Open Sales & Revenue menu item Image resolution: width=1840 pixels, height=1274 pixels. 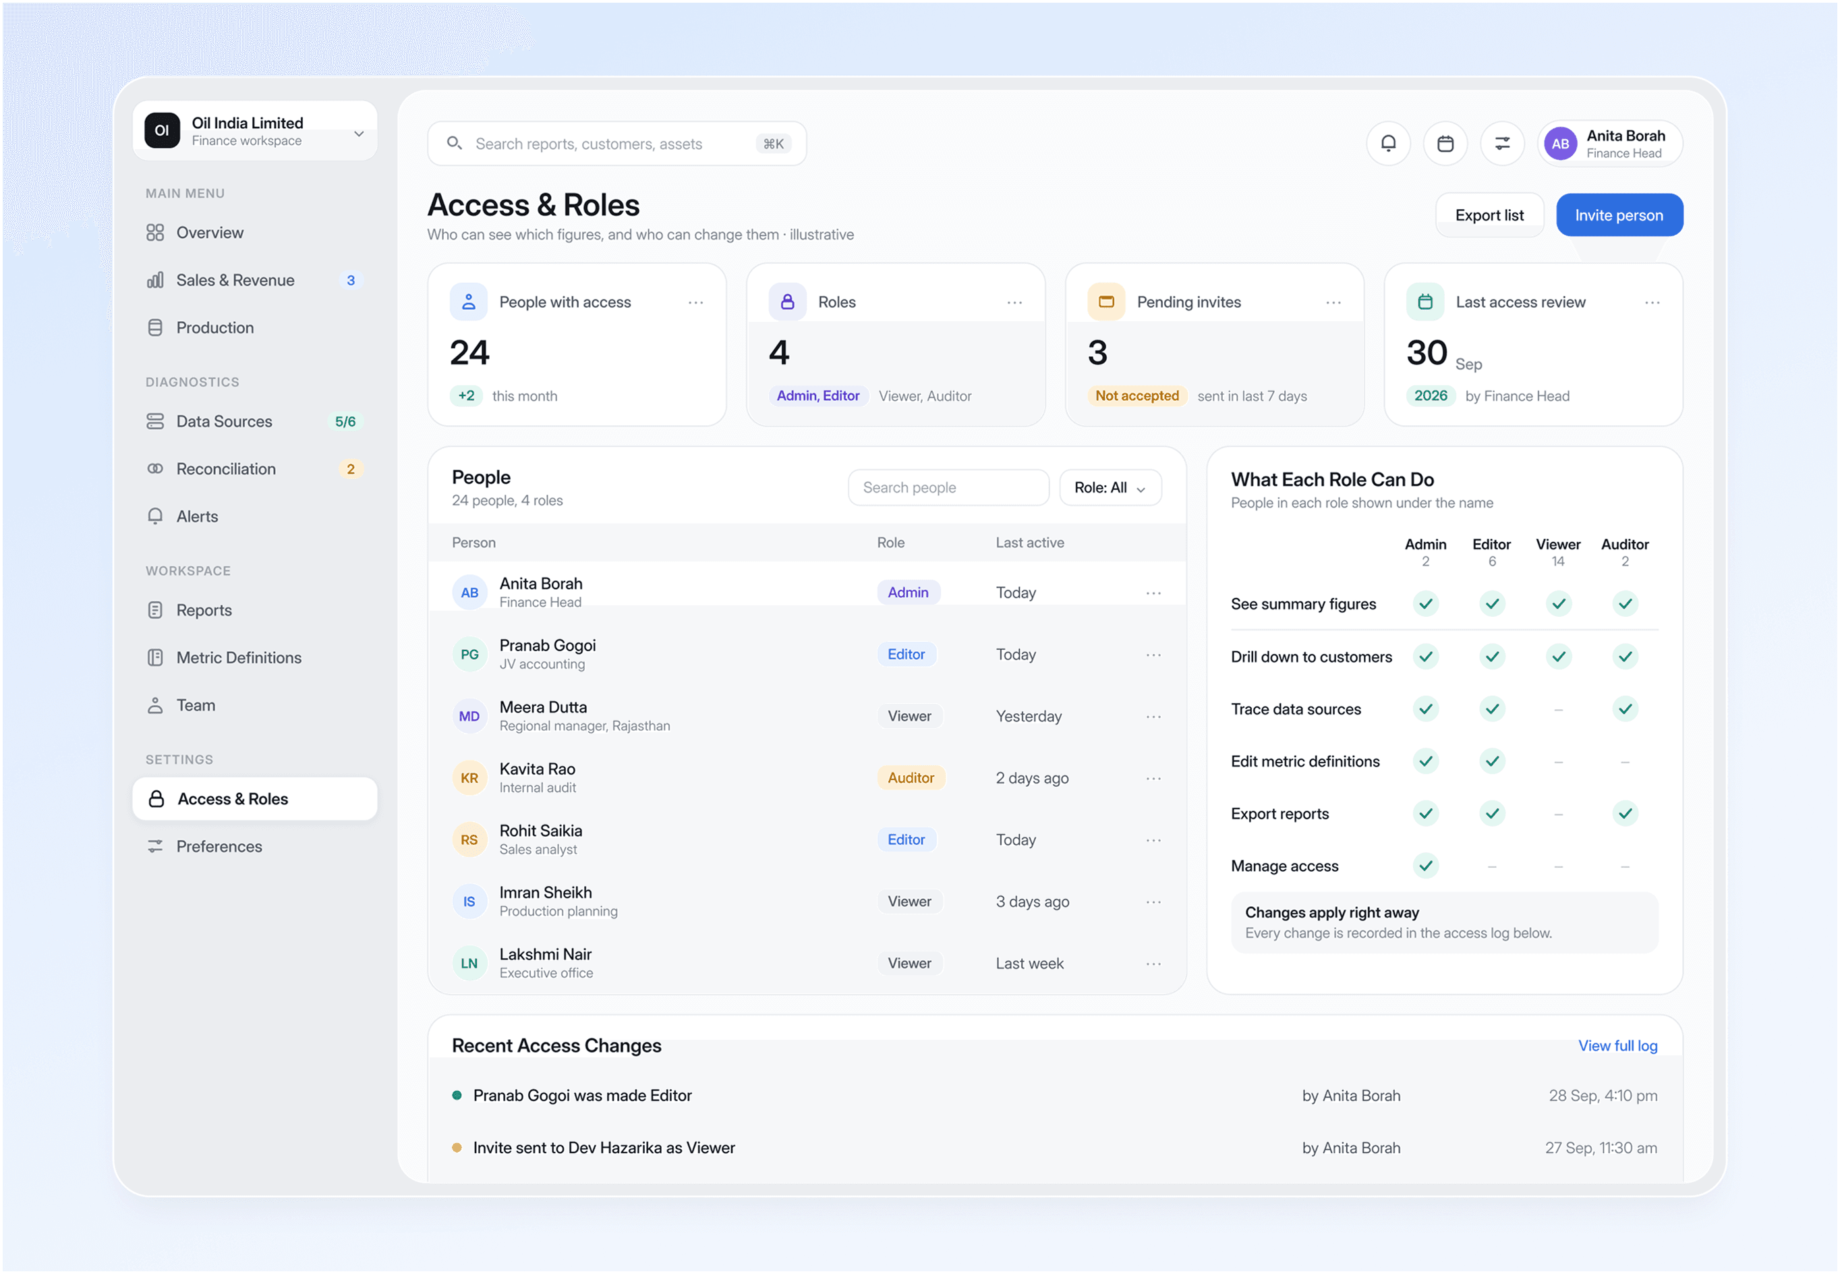(x=254, y=280)
